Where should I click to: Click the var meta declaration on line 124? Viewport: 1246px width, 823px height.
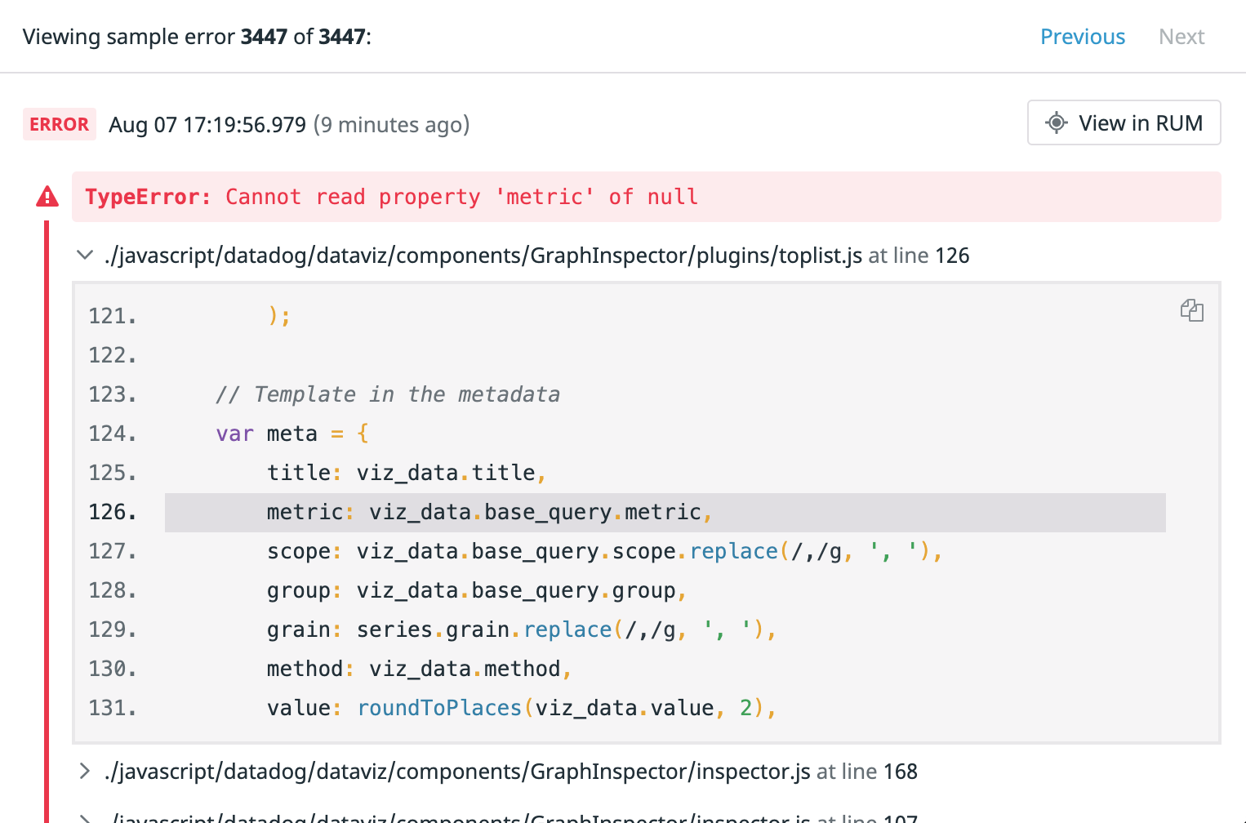[266, 434]
